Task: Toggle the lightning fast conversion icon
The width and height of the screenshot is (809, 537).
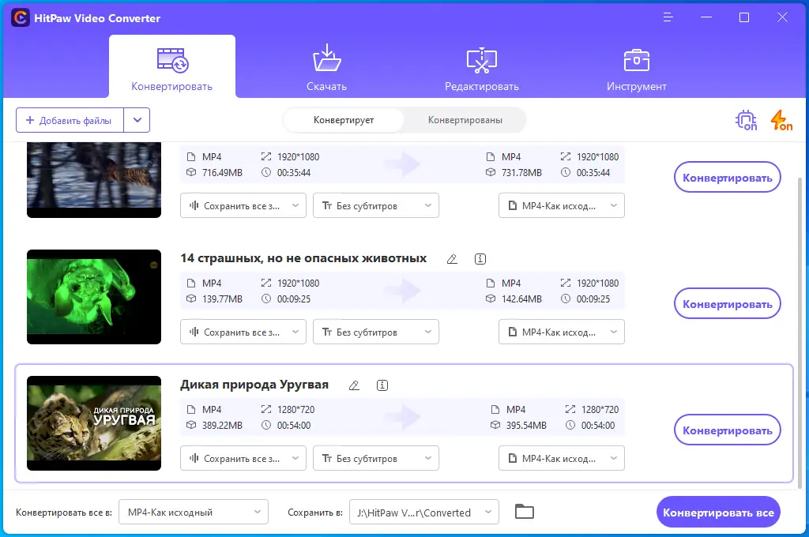Action: 781,120
